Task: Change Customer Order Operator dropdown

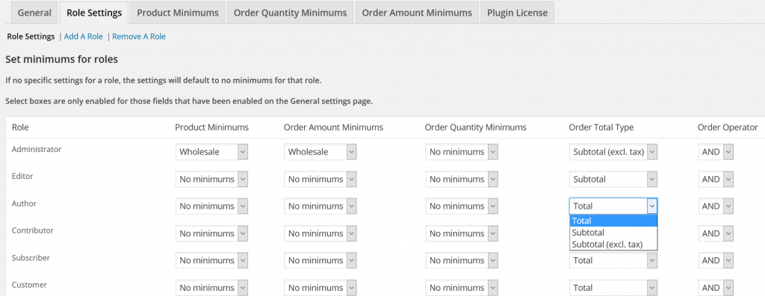Action: tap(716, 288)
